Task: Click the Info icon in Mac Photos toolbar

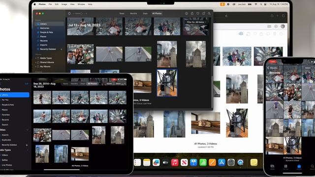Action: click(187, 13)
